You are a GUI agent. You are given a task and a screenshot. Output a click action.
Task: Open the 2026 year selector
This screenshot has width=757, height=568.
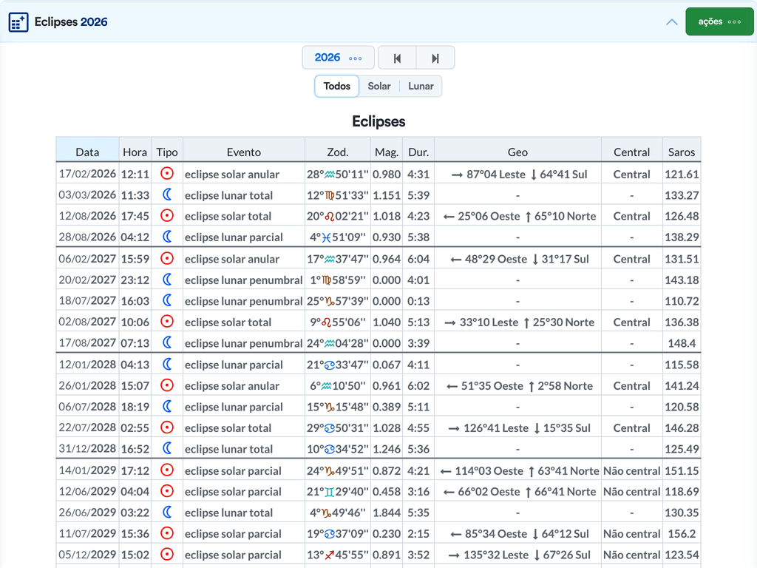point(338,58)
